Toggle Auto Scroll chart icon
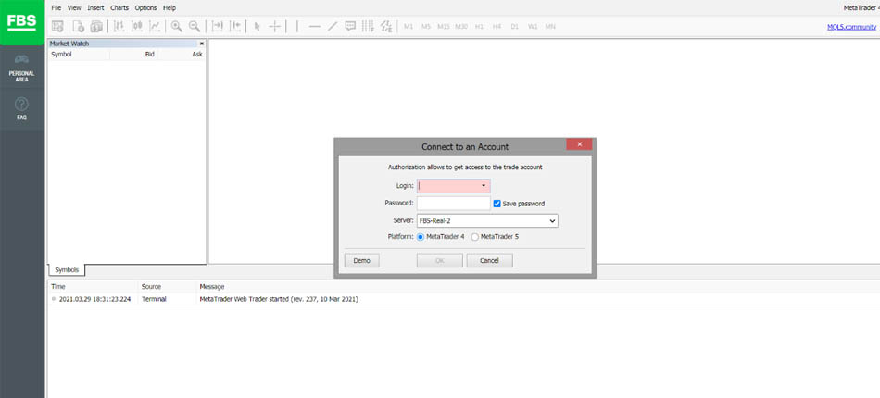 coord(217,26)
